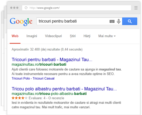
Task: Start voice search with microphone icon
Action: point(119,21)
